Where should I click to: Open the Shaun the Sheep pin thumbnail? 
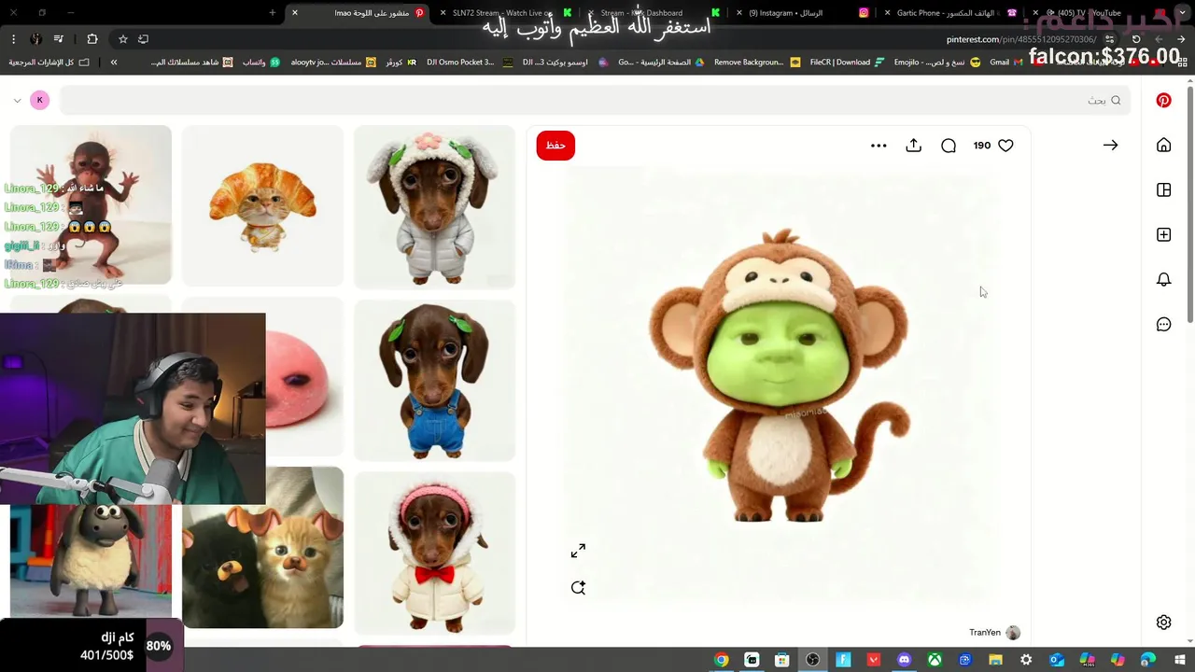pyautogui.click(x=91, y=561)
